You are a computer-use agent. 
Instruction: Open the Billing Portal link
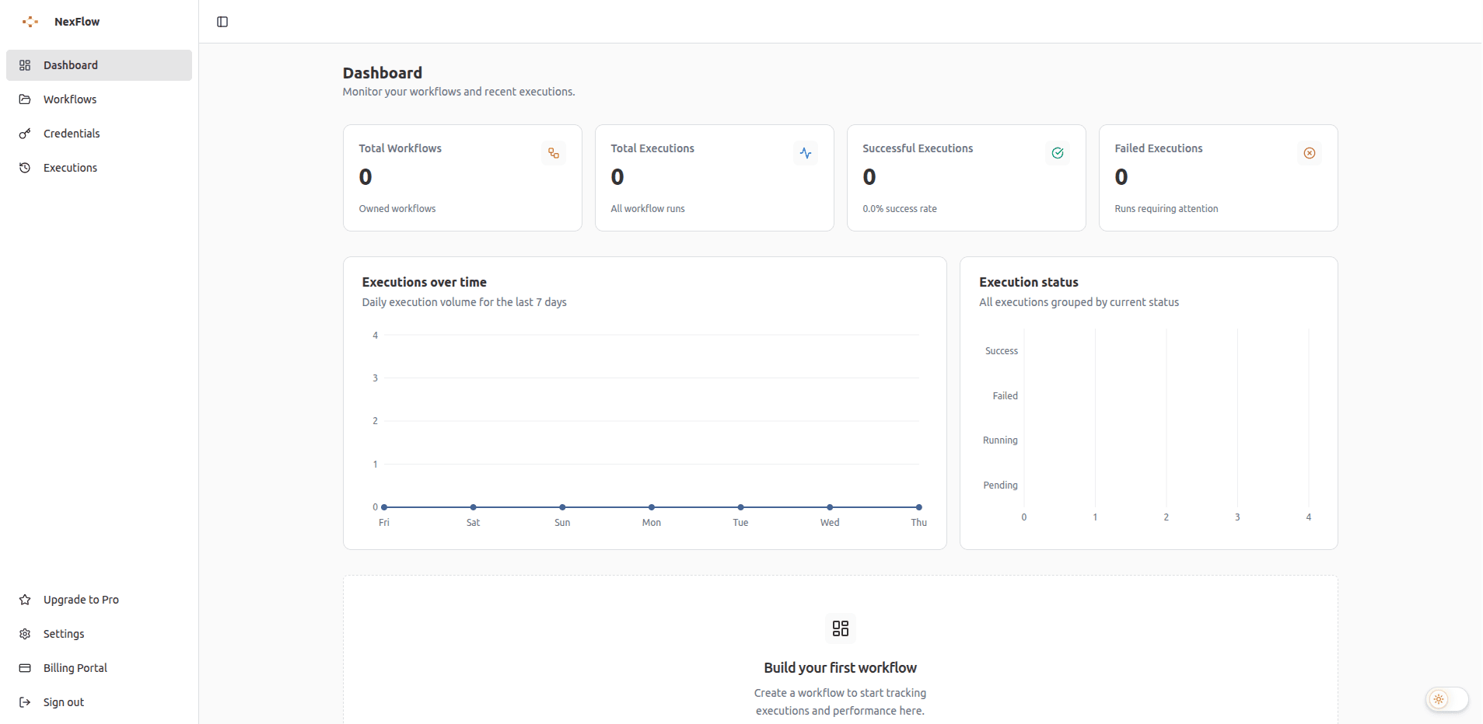99,668
